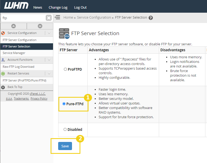
Task: Collapse the Service Configuration section chevron
Action: coord(49,33)
